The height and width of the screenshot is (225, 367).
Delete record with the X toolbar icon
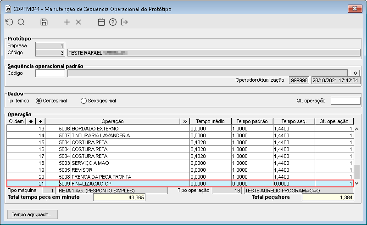click(78, 22)
